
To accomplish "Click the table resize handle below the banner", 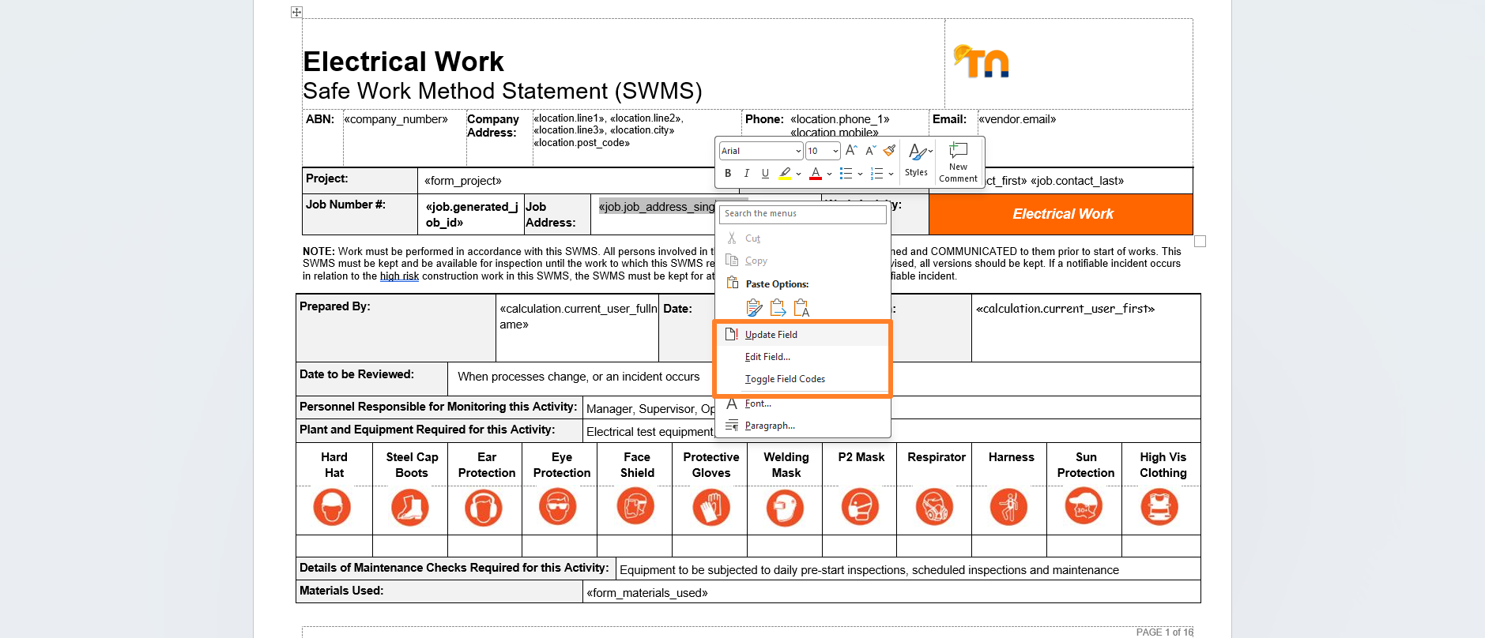I will click(1200, 242).
